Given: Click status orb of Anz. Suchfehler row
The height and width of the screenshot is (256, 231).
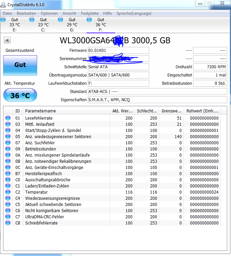Looking at the screenshot, I should 8,143.
